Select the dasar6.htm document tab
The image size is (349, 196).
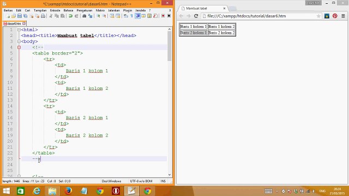click(x=14, y=23)
